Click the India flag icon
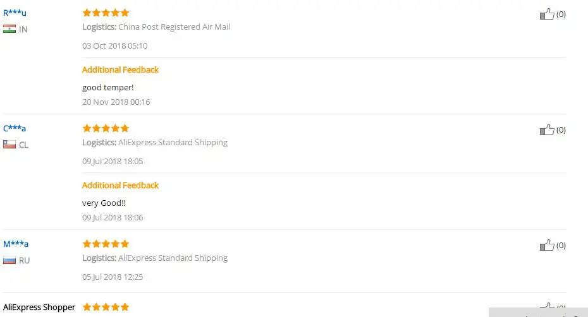Image resolution: width=588 pixels, height=317 pixels. click(x=9, y=29)
